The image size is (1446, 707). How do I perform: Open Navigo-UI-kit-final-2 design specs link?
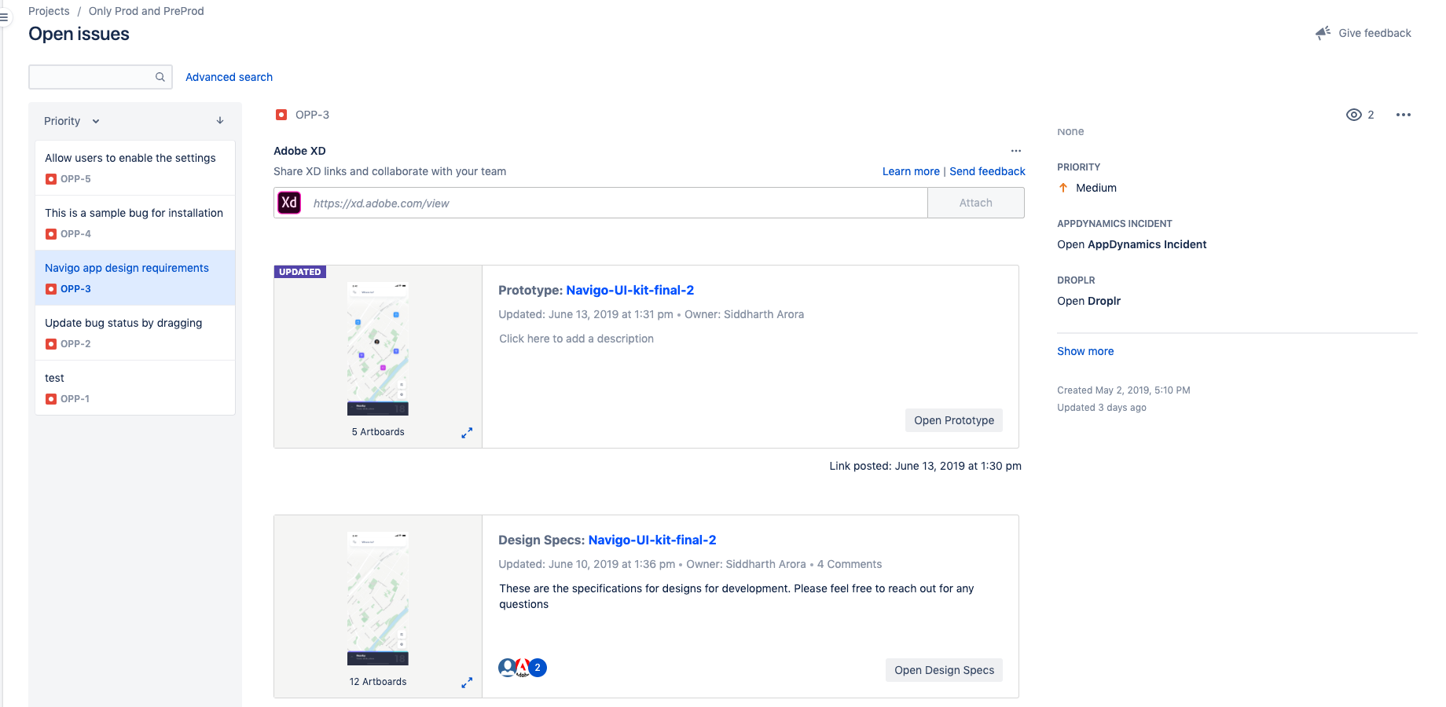pos(652,540)
